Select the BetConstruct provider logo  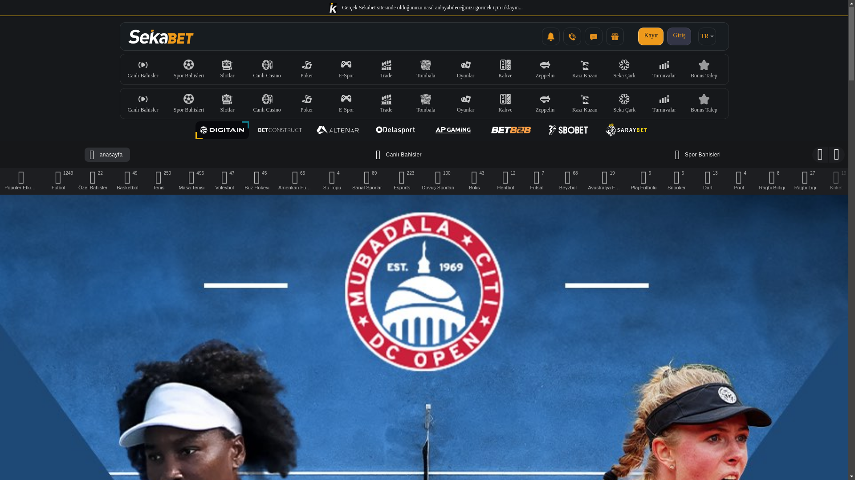tap(280, 130)
